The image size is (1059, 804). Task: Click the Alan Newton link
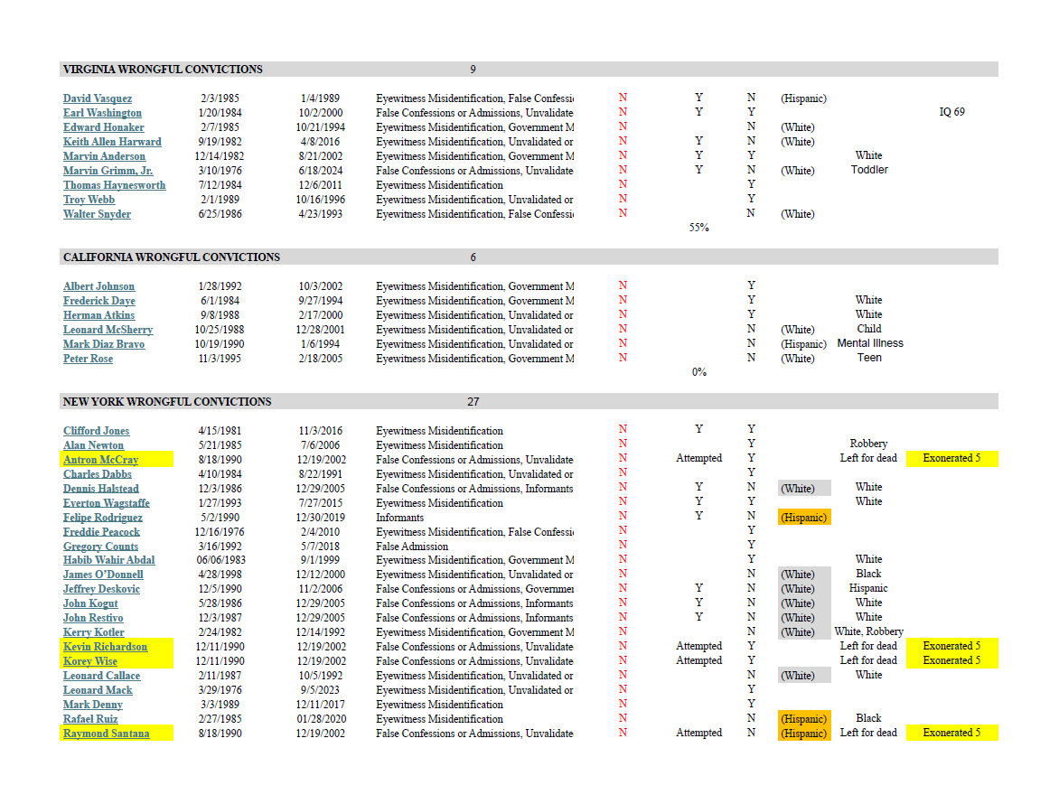(x=94, y=445)
